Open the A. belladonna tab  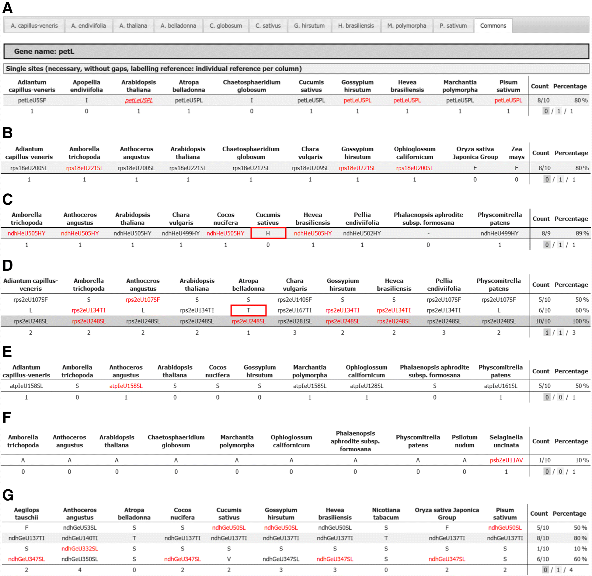[x=178, y=26]
